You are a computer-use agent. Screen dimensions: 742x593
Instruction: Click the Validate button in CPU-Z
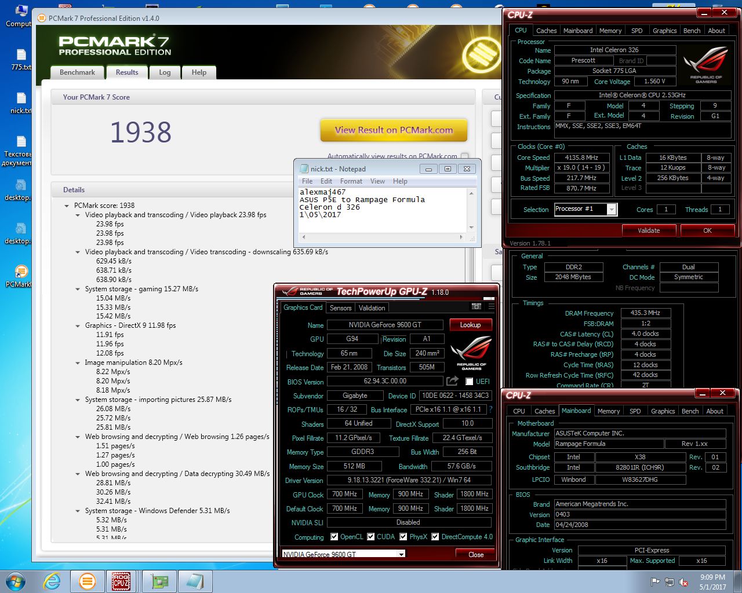pyautogui.click(x=649, y=230)
